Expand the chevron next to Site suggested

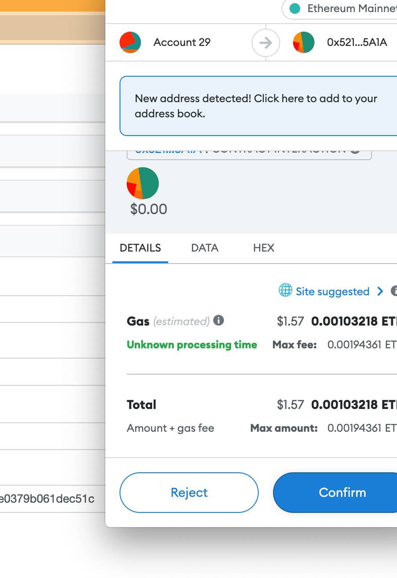380,291
